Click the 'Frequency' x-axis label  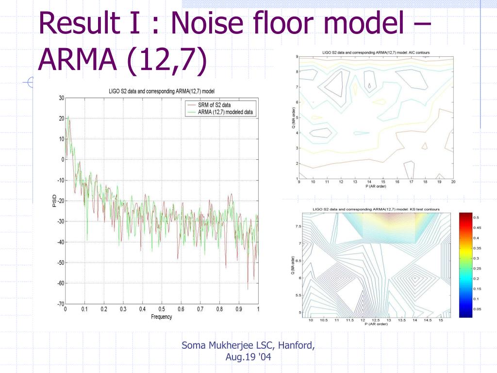161,317
